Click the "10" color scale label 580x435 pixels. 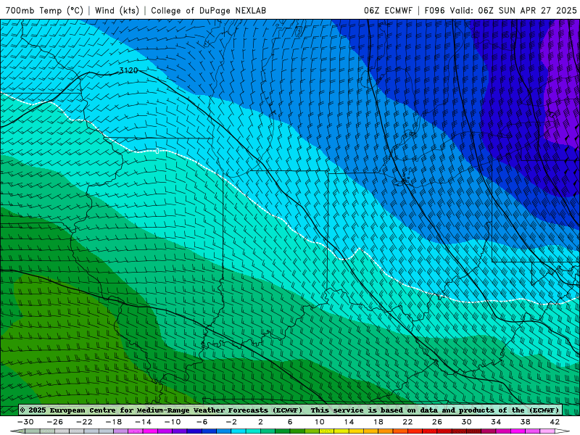320,422
